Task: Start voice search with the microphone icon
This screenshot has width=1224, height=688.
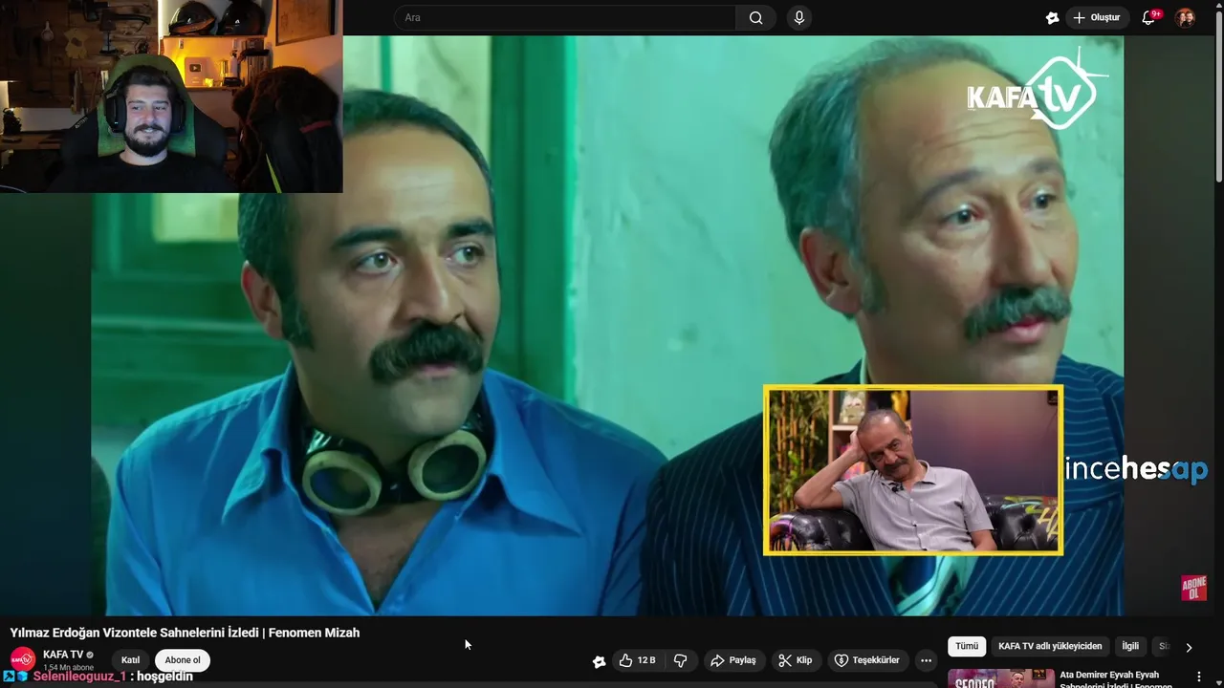Action: click(x=799, y=17)
